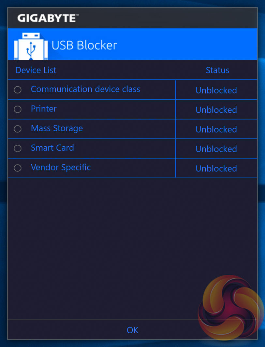Click Unblocked status for Communication device class
This screenshot has height=347, width=265.
pos(216,90)
